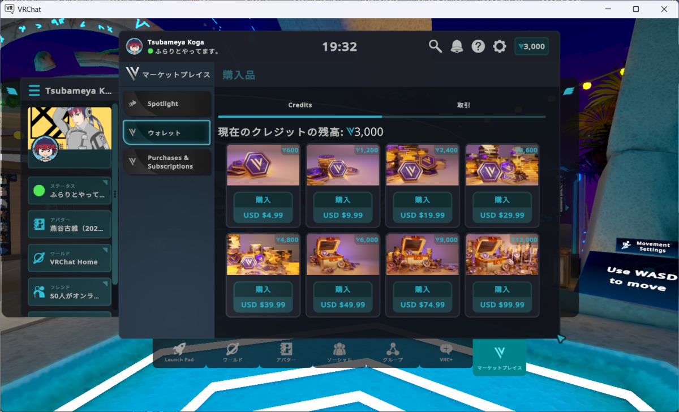Switch to the Credits tab
This screenshot has height=412, width=679.
[300, 105]
